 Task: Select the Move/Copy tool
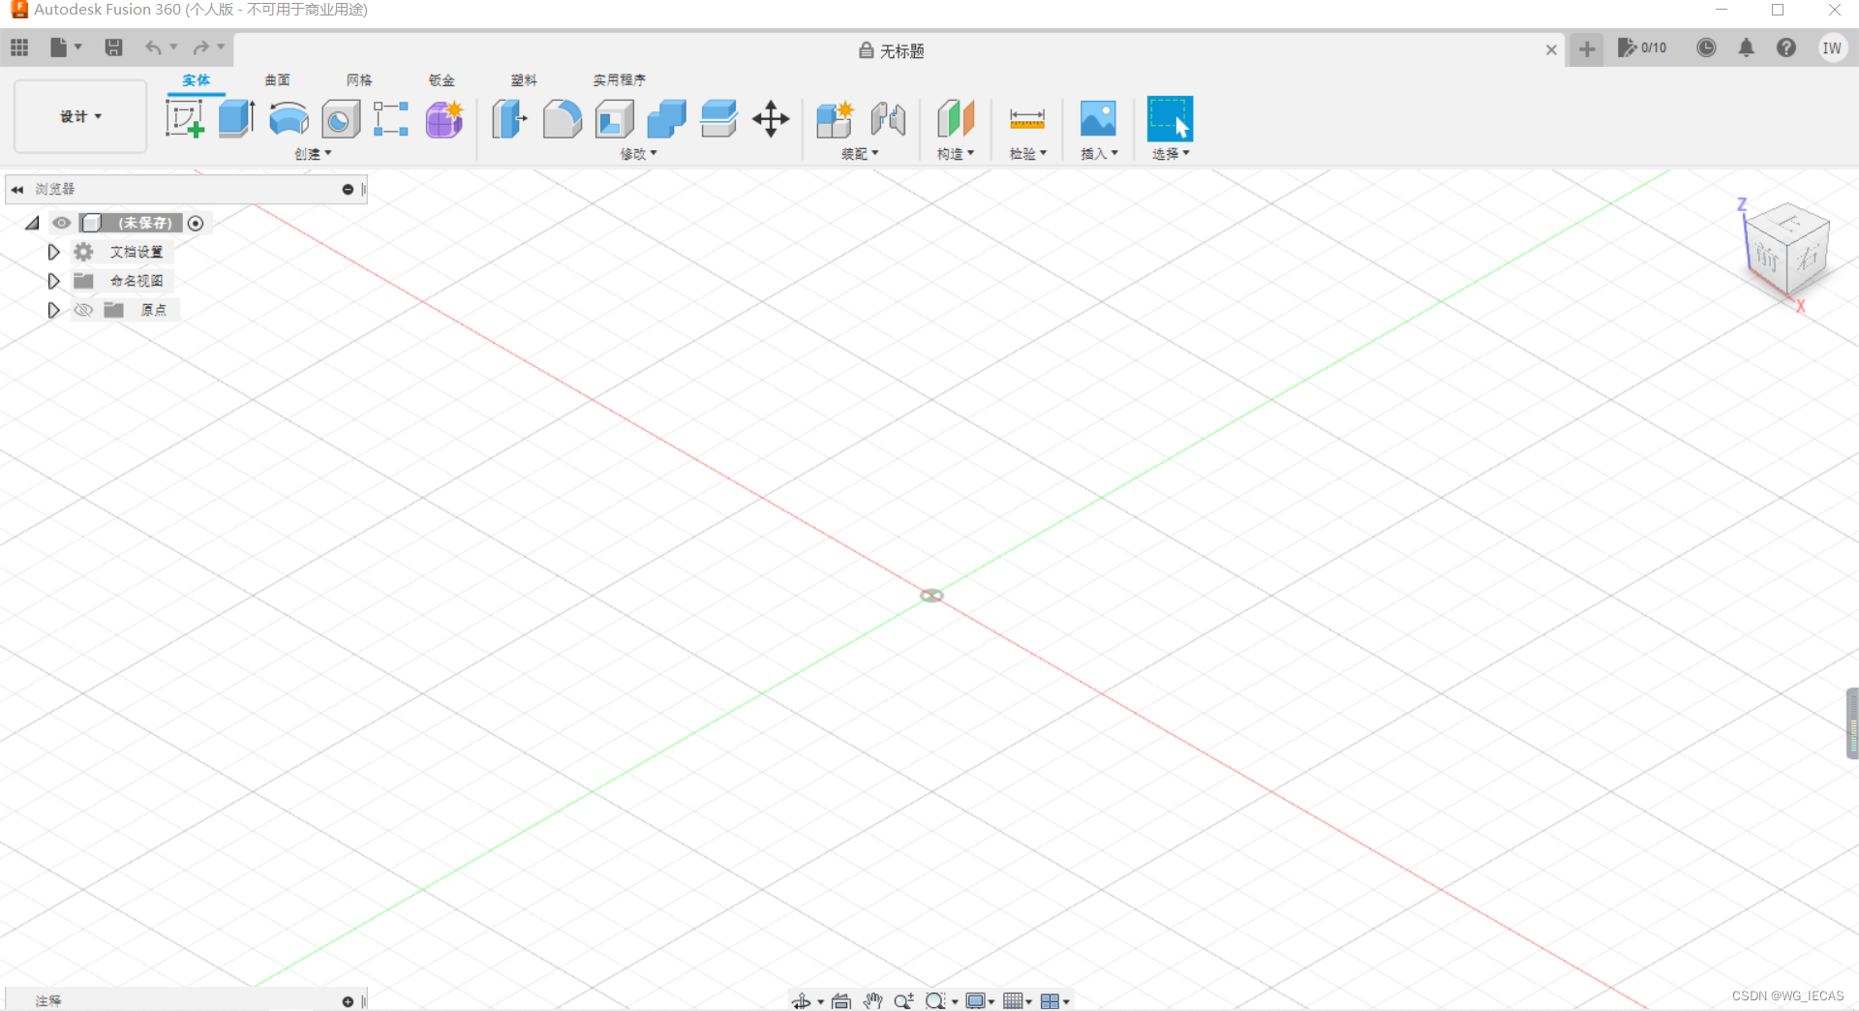[770, 119]
